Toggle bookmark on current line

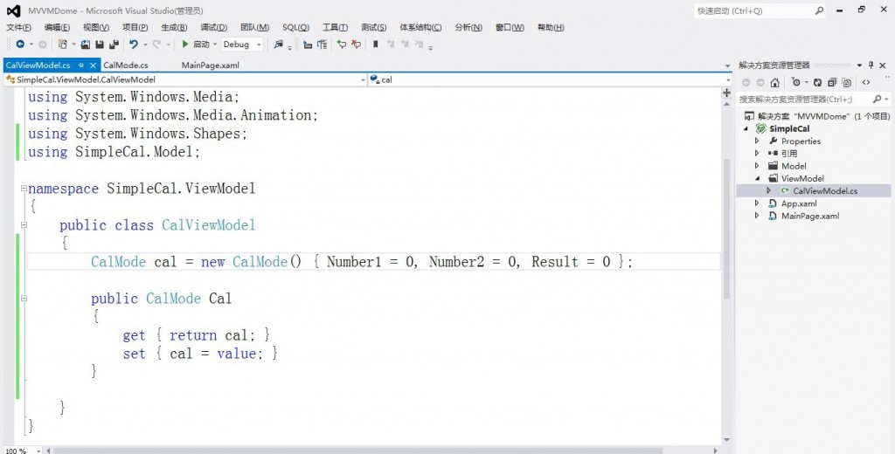click(376, 44)
